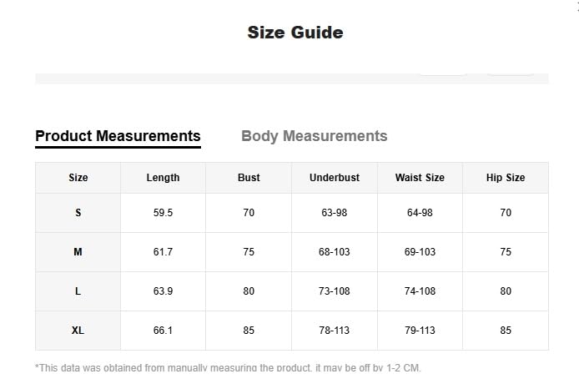Viewport: 579px width, 384px height.
Task: Click the Length column header
Action: pyautogui.click(x=163, y=178)
